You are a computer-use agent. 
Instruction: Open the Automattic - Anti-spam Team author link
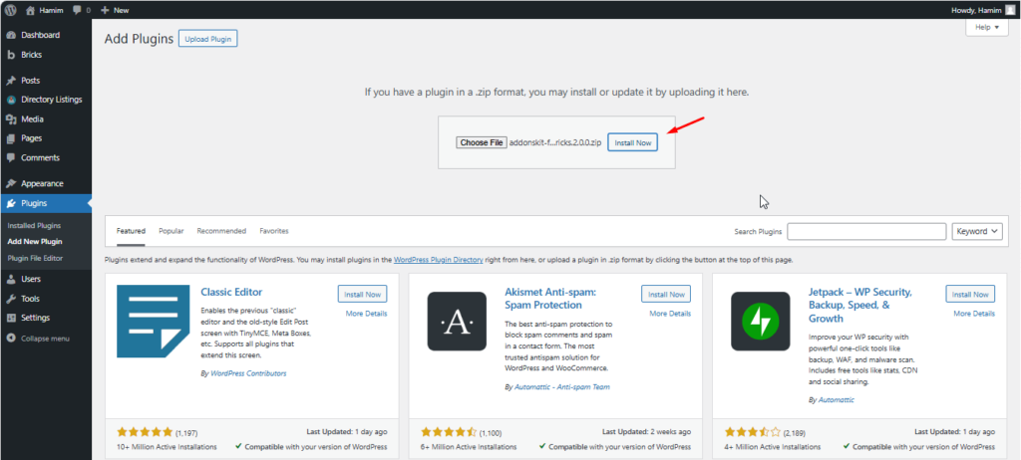click(561, 386)
